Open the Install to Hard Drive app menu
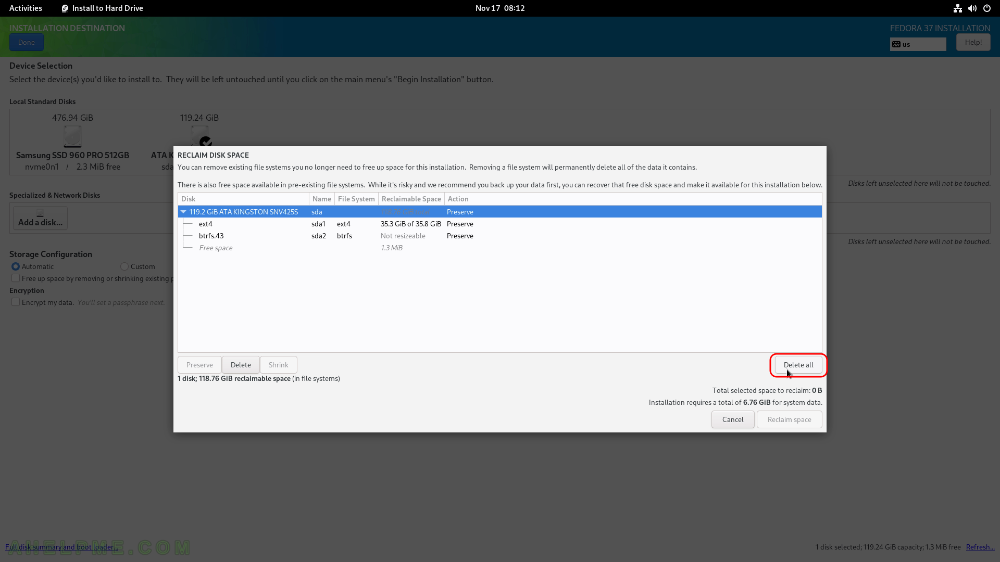This screenshot has width=1000, height=562. pos(102,8)
